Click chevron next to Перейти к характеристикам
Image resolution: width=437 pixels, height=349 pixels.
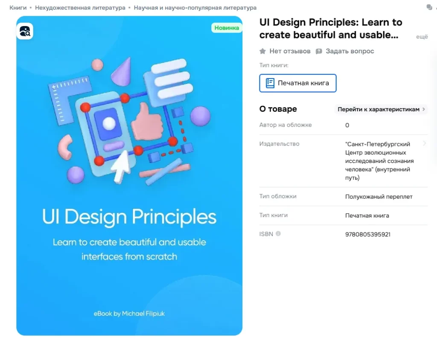pyautogui.click(x=424, y=109)
